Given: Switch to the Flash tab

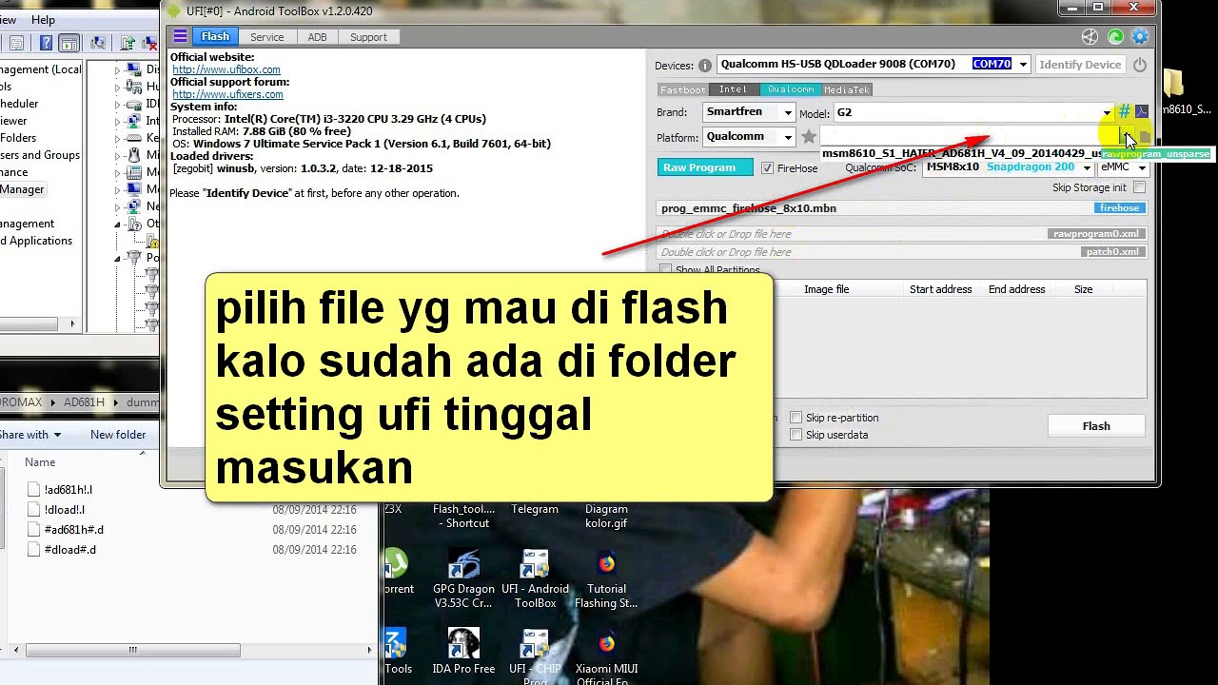Looking at the screenshot, I should pos(215,36).
